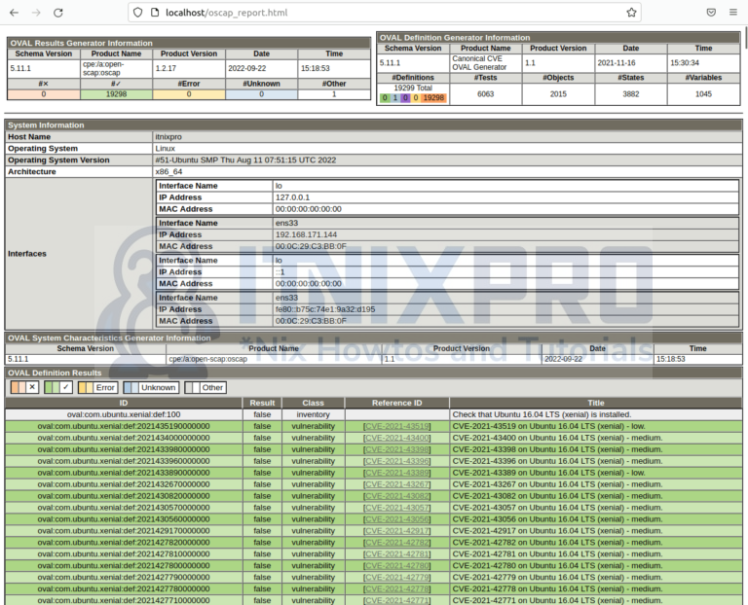The image size is (748, 605).
Task: Open the CVE-2021-43400 reference link
Action: pos(396,438)
